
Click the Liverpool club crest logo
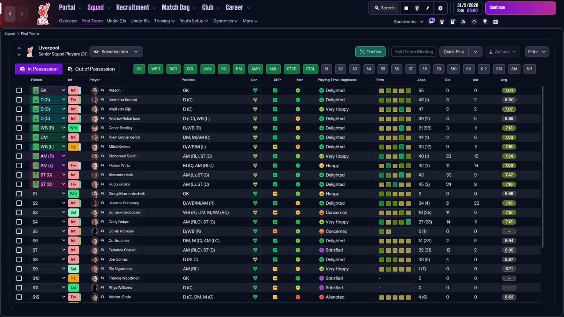tap(43, 13)
